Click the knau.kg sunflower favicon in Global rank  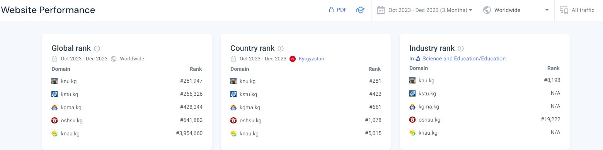coord(55,133)
